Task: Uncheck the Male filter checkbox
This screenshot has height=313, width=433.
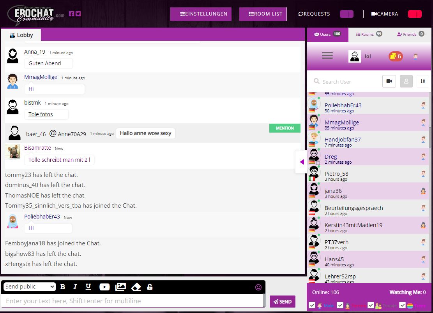Action: pyautogui.click(x=312, y=305)
